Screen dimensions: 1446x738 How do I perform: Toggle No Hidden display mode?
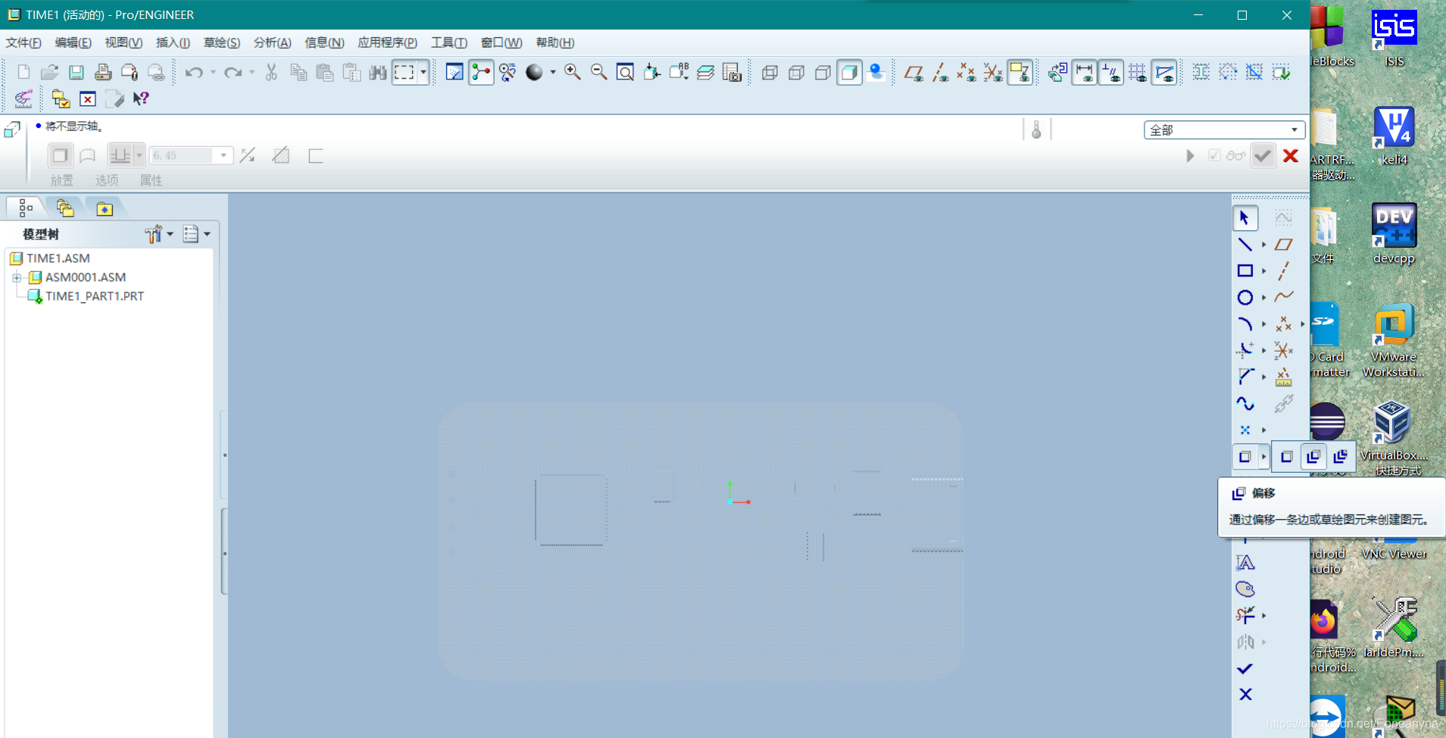pos(823,72)
